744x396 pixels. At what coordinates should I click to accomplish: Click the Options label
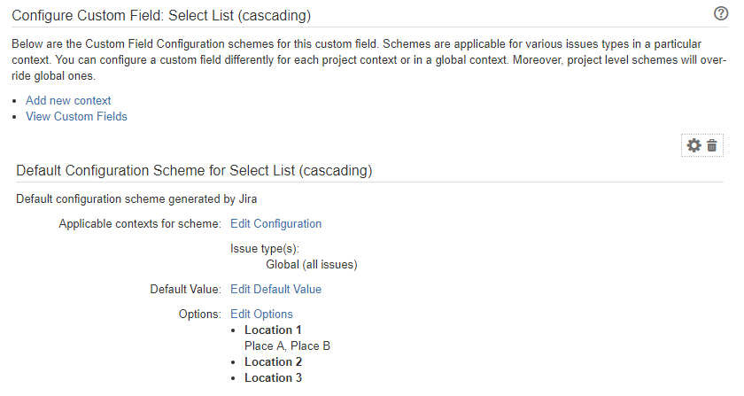[x=200, y=314]
